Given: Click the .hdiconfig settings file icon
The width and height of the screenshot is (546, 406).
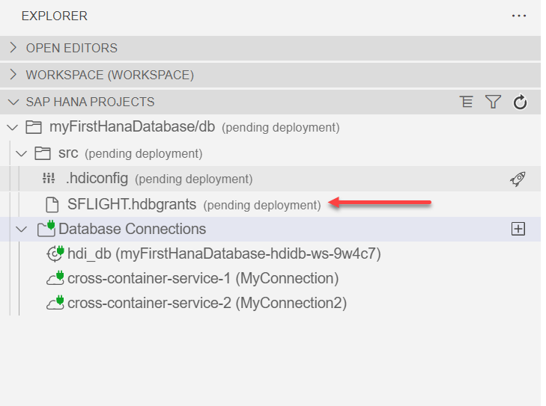Looking at the screenshot, I should 49,179.
